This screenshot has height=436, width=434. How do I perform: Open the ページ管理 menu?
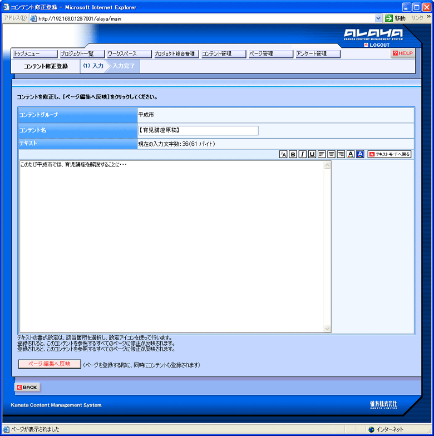(271, 53)
